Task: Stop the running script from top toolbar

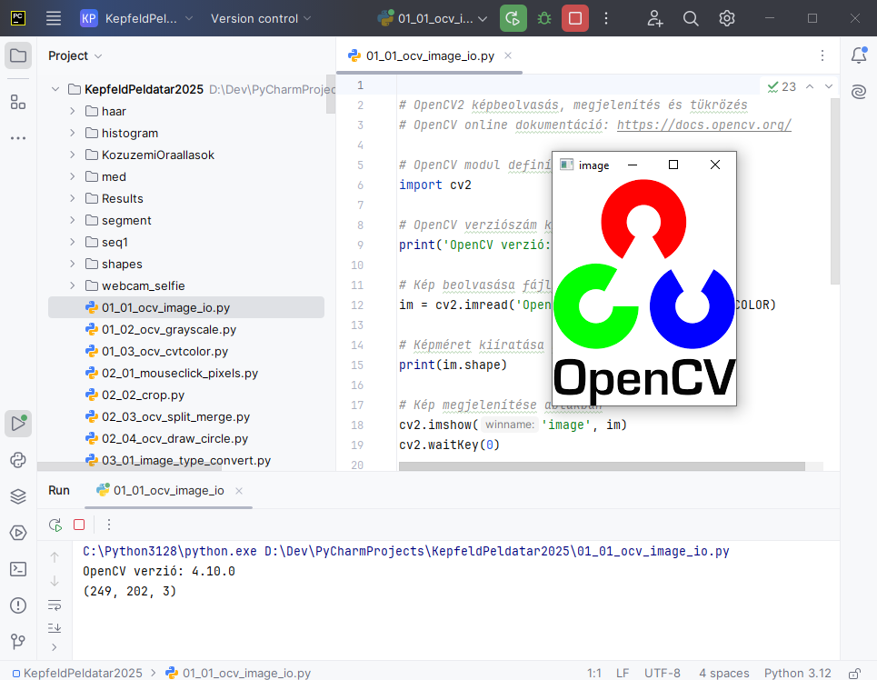Action: click(575, 18)
